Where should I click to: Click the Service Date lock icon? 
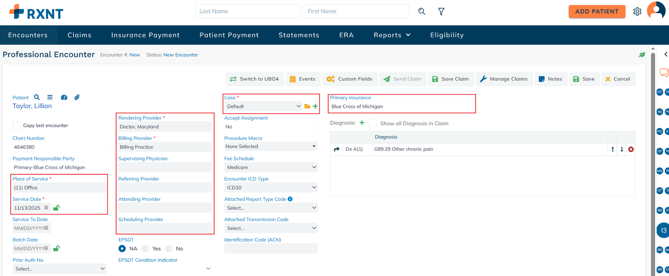point(57,208)
